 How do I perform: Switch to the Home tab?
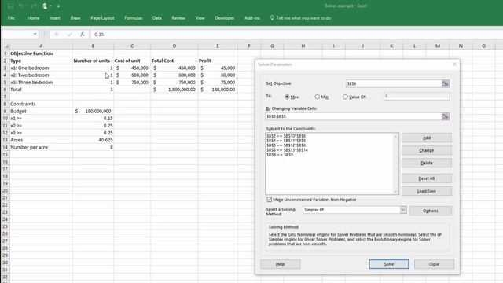[33, 18]
